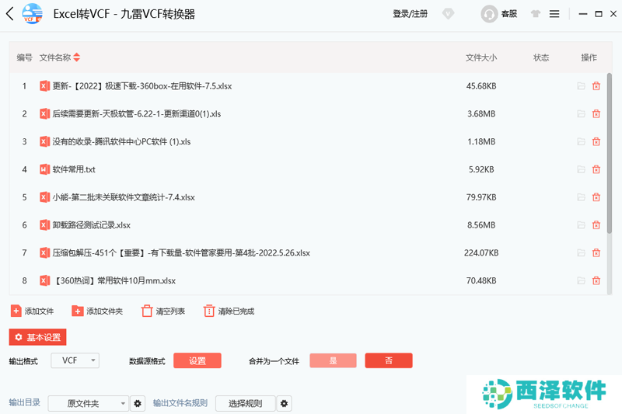Expand the 原文件夹 output directory dropdown
This screenshot has height=414, width=622.
pyautogui.click(x=89, y=403)
